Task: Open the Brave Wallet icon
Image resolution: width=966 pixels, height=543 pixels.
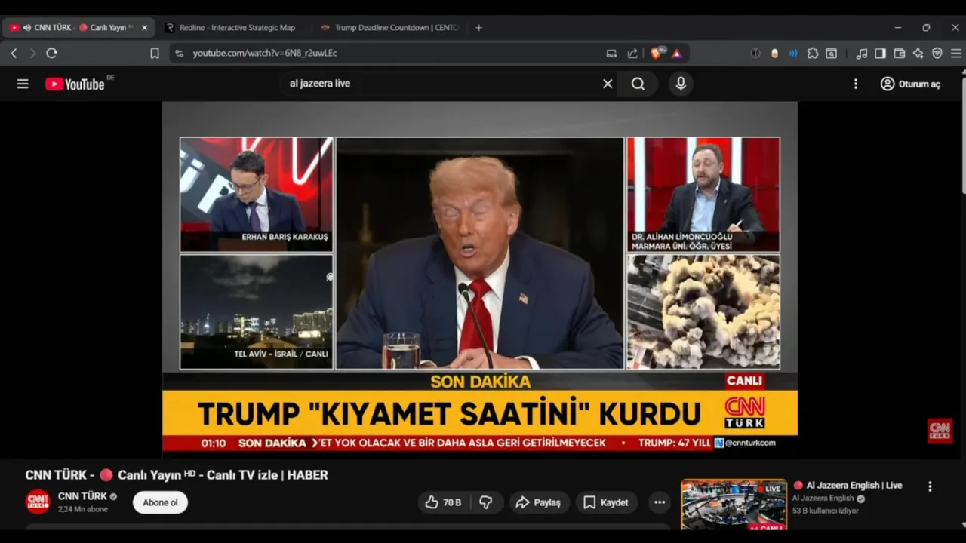Action: [x=899, y=53]
